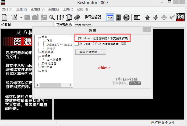Click the RP ResPatcher icon
This screenshot has height=126, width=187.
pos(61,17)
